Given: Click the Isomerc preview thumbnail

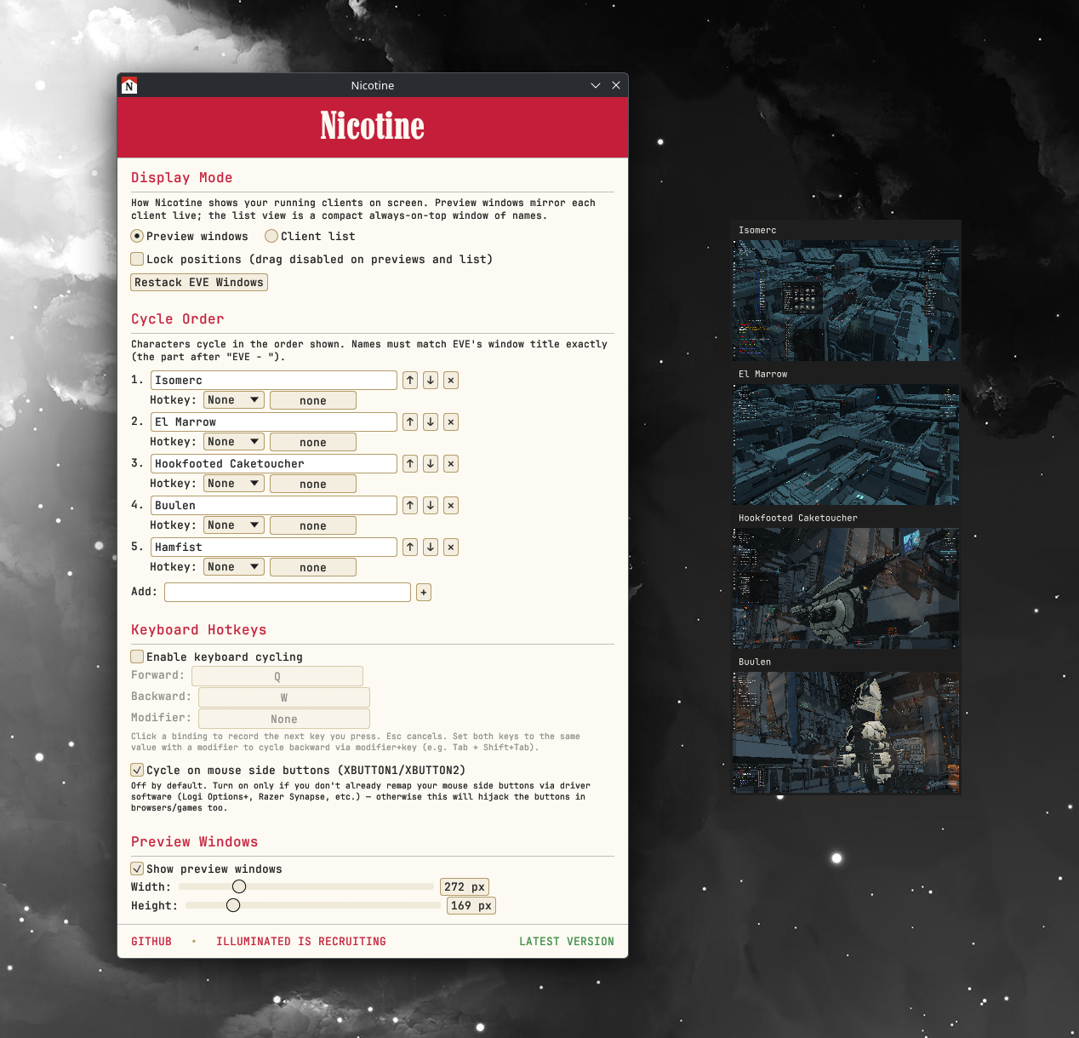Looking at the screenshot, I should click(846, 301).
